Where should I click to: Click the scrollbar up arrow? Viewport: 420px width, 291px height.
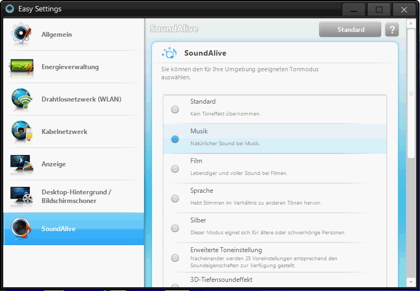coord(411,24)
